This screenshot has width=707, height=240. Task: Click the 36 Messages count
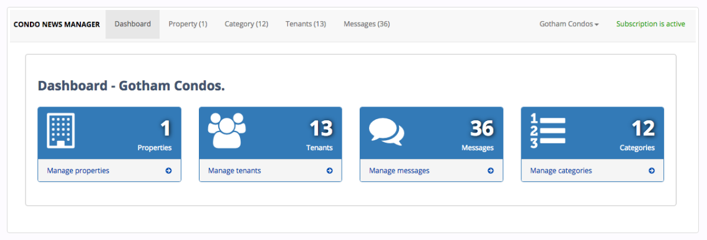point(482,128)
